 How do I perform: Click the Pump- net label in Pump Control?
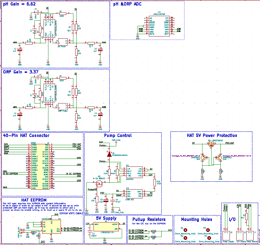(103, 161)
